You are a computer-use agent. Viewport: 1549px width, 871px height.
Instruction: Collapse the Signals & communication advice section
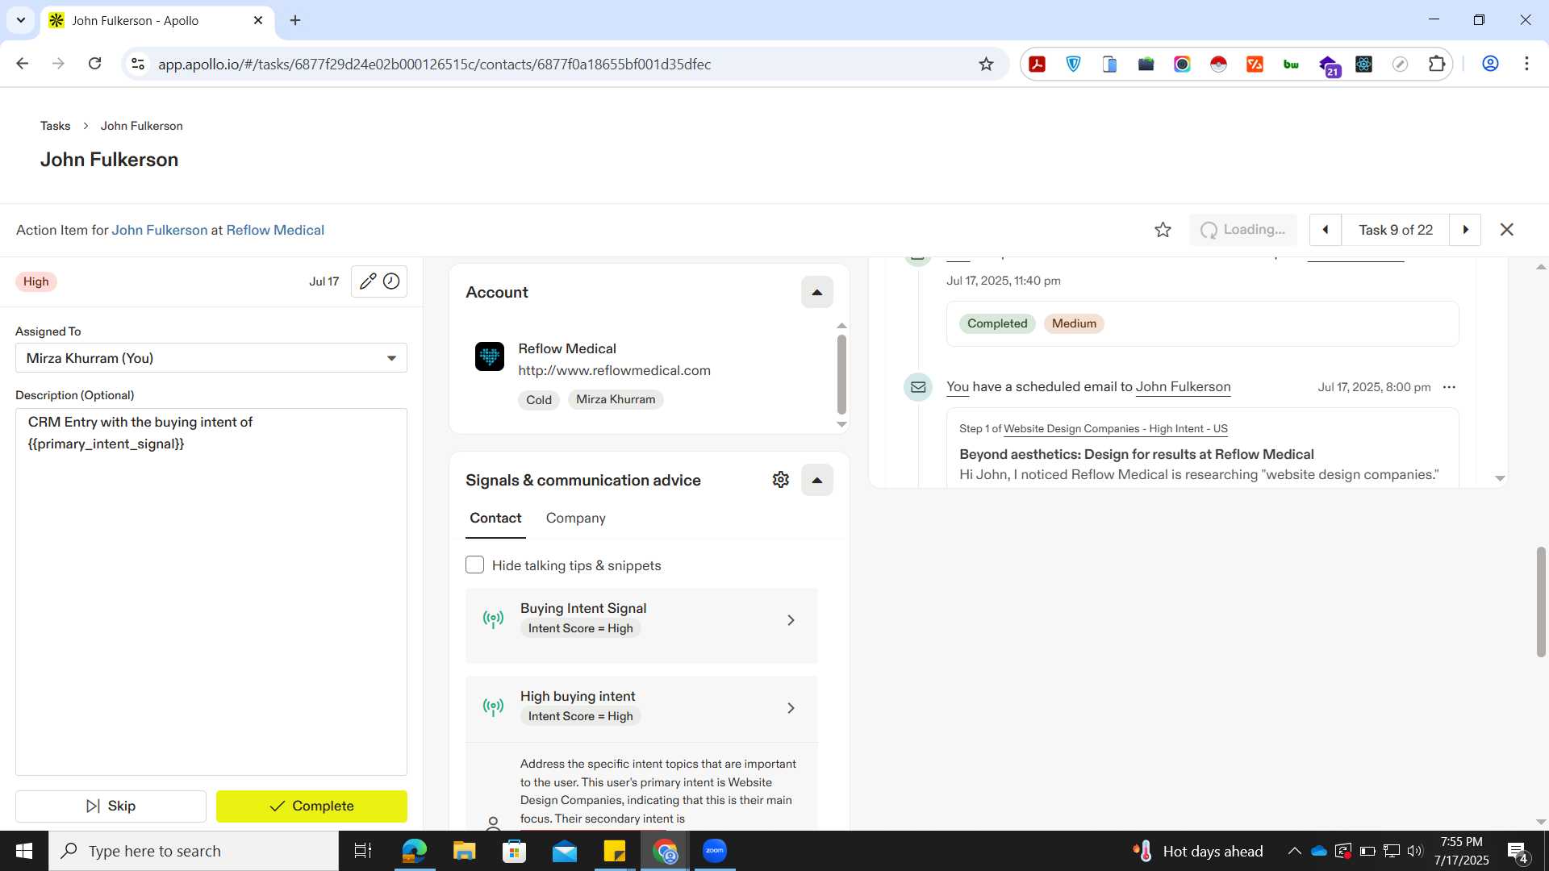pos(816,480)
